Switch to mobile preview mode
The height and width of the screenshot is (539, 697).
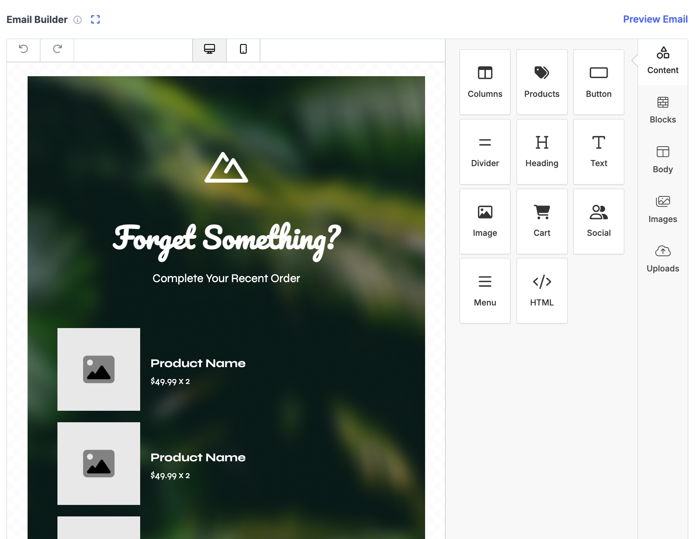pyautogui.click(x=243, y=50)
